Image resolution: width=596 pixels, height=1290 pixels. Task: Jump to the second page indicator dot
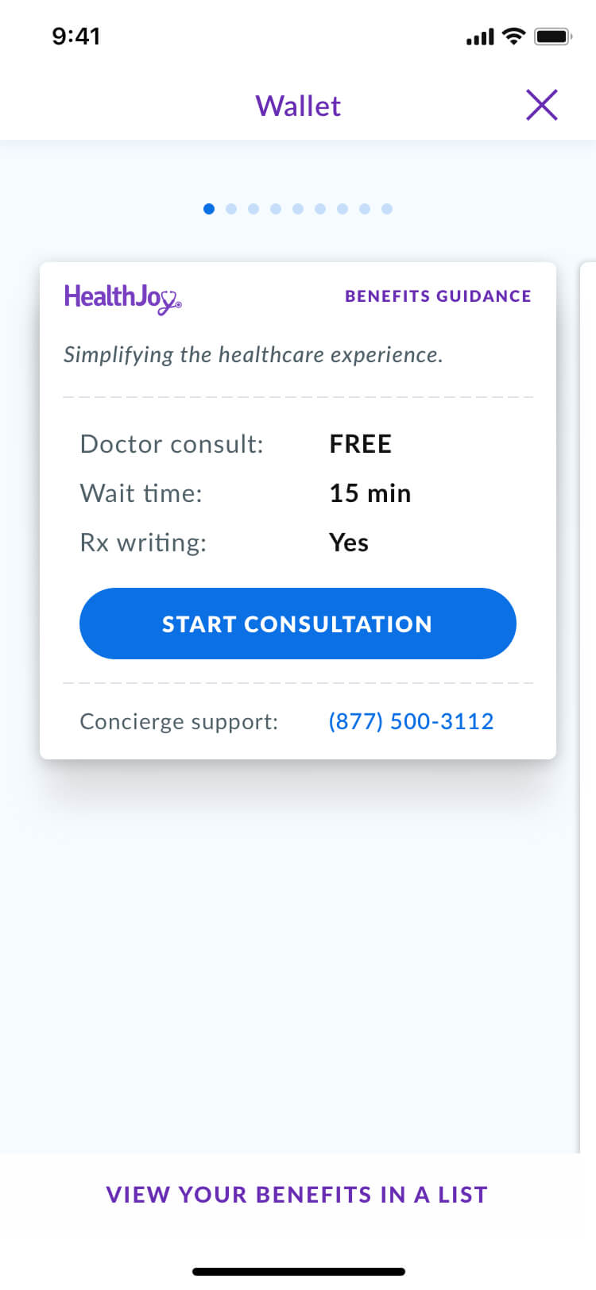pos(231,209)
